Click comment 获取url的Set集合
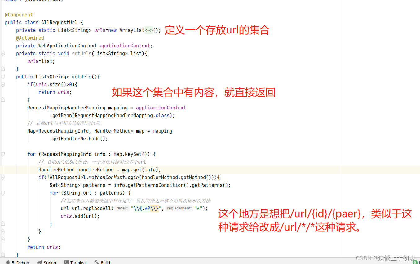420x264 pixels. (92, 162)
